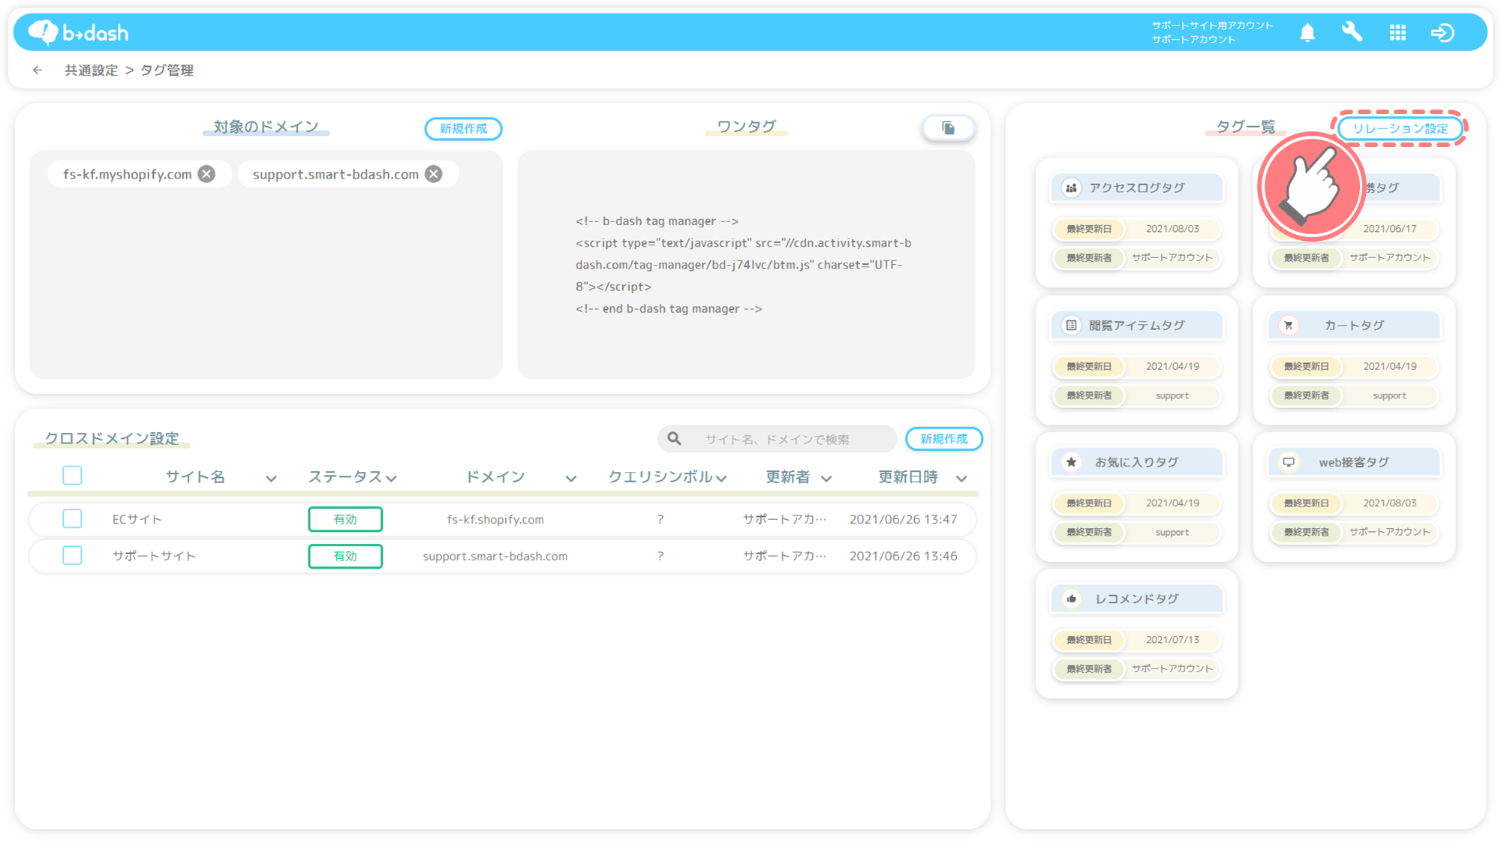This screenshot has height=844, width=1501.
Task: Go to 共通設定 breadcrumb
Action: (91, 70)
